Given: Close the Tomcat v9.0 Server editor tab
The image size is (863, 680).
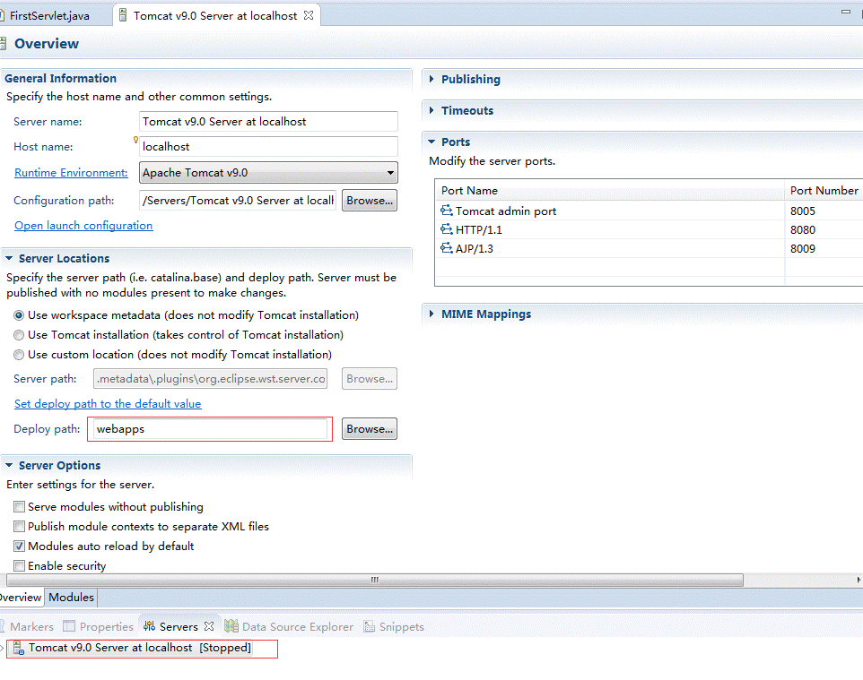Looking at the screenshot, I should [309, 15].
